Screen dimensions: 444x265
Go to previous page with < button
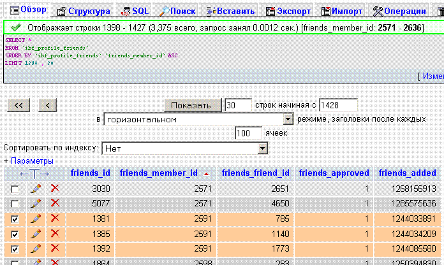[48, 105]
